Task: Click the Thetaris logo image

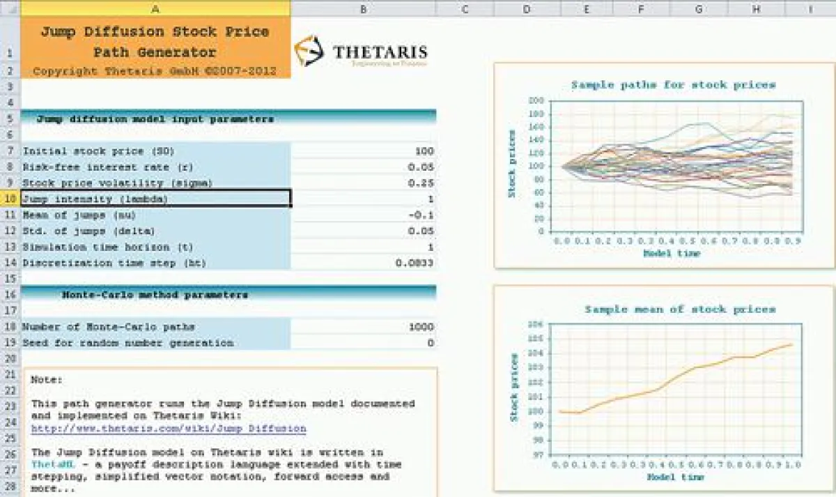Action: [360, 51]
